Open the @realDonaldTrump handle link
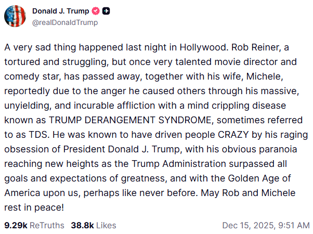The height and width of the screenshot is (234, 313). tap(65, 22)
